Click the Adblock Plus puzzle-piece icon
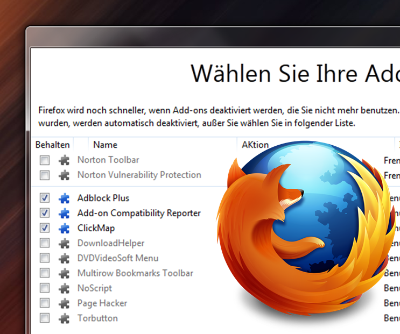This screenshot has height=334, width=400. 65,198
